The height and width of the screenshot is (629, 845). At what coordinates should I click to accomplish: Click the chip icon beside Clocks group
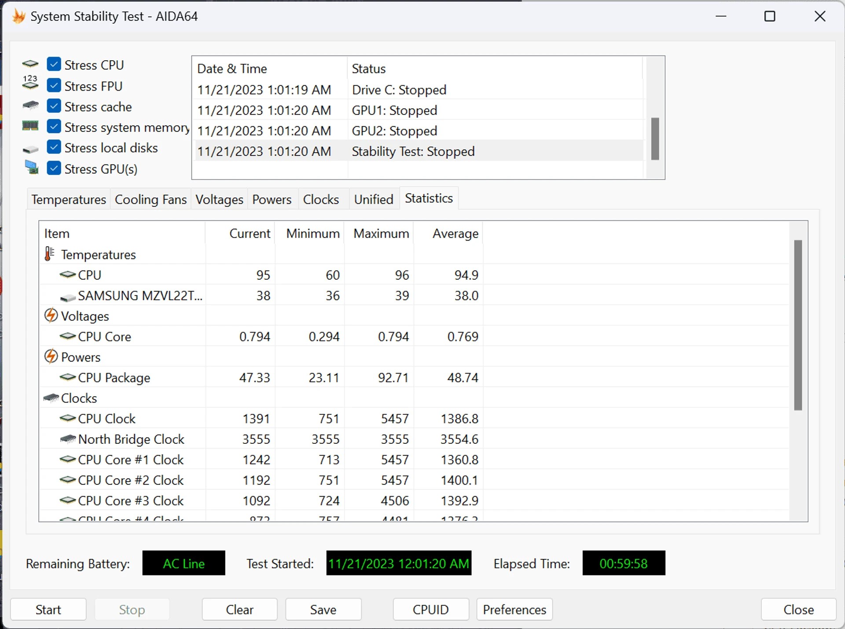click(51, 398)
